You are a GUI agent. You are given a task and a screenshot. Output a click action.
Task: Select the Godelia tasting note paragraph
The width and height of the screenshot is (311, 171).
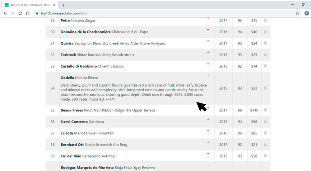point(134,92)
